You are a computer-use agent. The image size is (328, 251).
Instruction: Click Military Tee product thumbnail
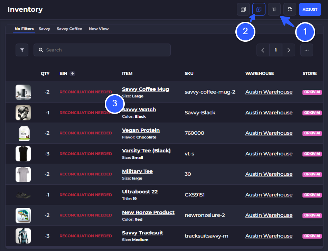coord(23,174)
